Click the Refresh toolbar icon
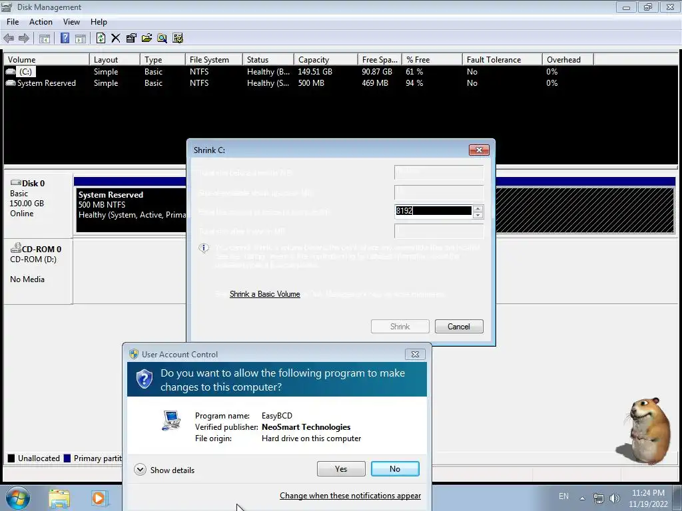The width and height of the screenshot is (682, 511). click(101, 38)
